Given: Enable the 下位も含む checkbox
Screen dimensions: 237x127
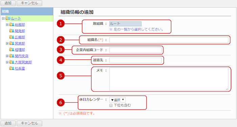Looking at the screenshot, I should tap(111, 105).
